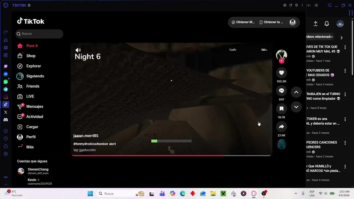Open options for TRABAJEN en el TURNO video

tap(345, 95)
